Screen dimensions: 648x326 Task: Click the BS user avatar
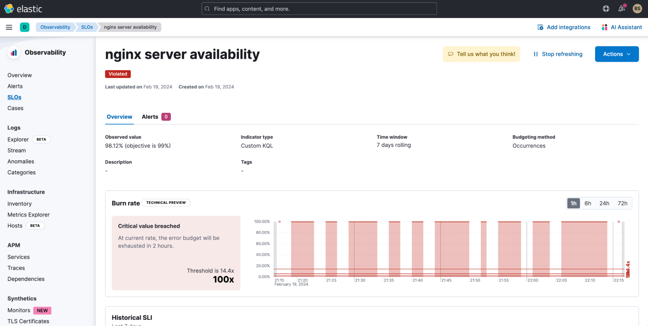637,9
